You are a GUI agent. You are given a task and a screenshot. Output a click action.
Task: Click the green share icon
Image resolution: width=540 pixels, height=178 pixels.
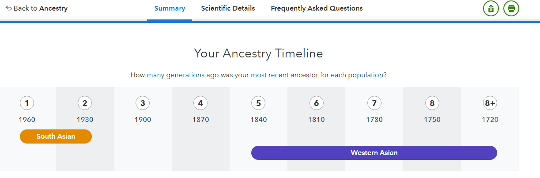point(491,8)
